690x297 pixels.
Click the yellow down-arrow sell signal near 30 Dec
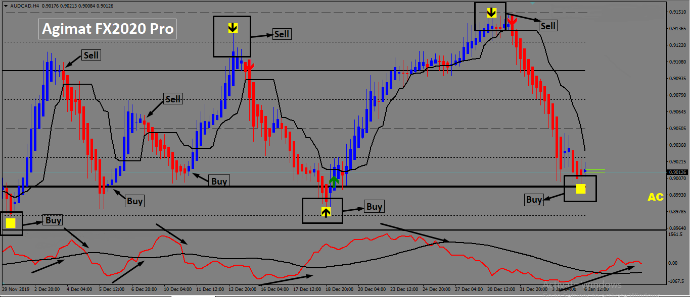click(491, 12)
